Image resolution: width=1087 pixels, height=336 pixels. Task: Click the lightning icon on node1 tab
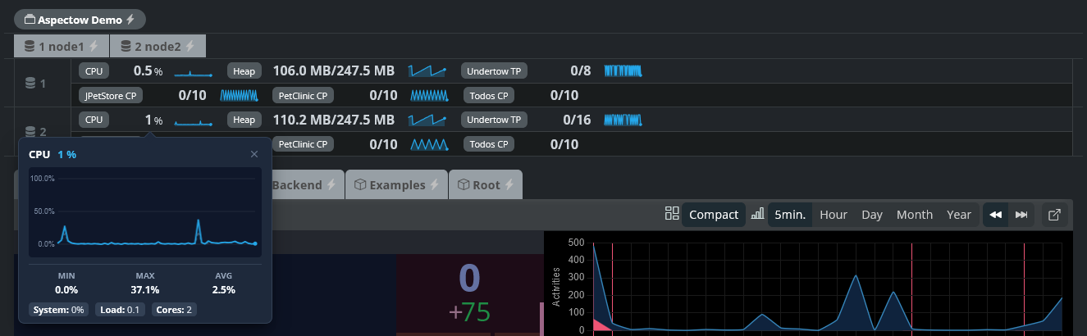pyautogui.click(x=94, y=47)
